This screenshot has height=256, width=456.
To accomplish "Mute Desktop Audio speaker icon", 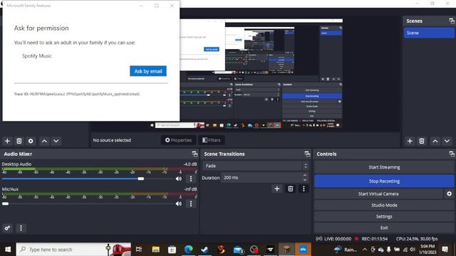I will pos(179,178).
